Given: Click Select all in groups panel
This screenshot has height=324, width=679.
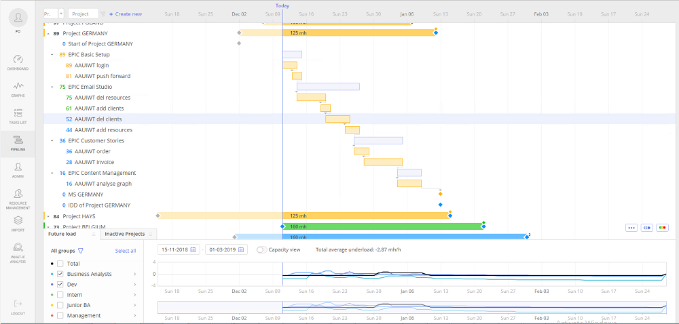Looking at the screenshot, I should [126, 251].
